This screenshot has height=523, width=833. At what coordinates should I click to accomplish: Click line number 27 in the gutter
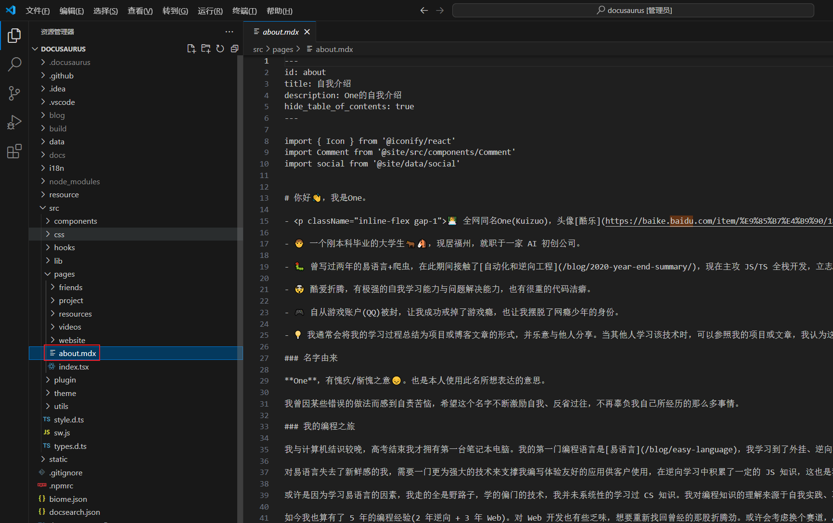pos(264,358)
